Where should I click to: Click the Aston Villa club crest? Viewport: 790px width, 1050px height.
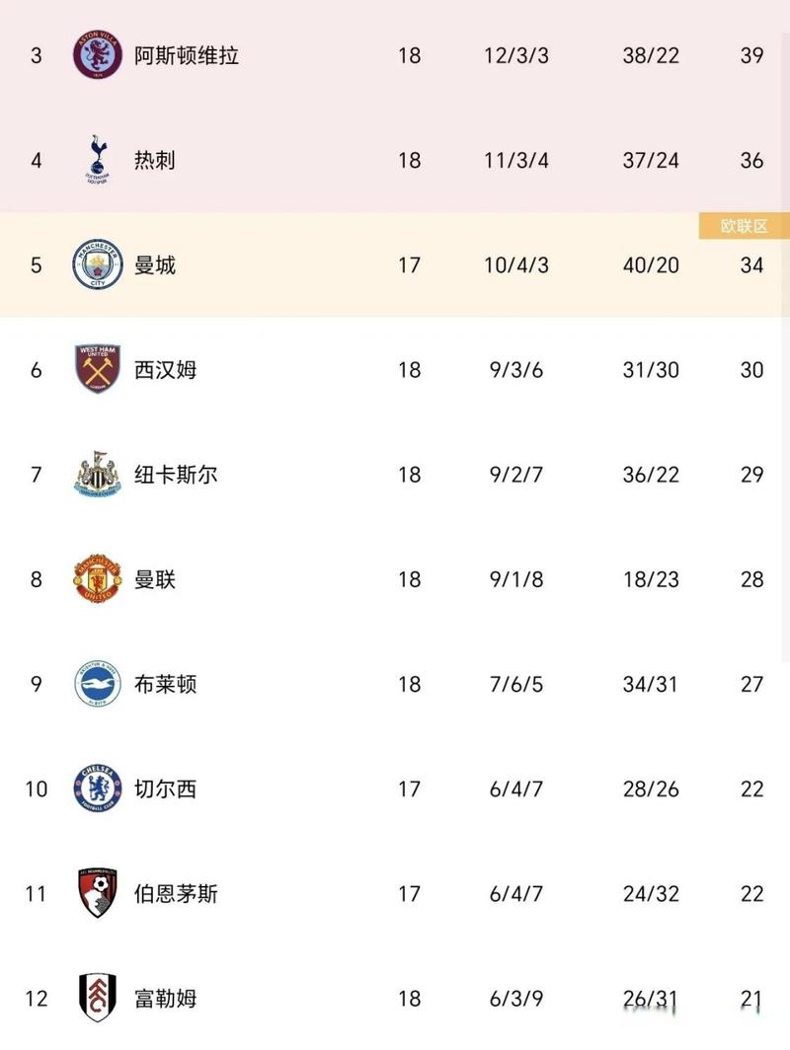(x=97, y=55)
